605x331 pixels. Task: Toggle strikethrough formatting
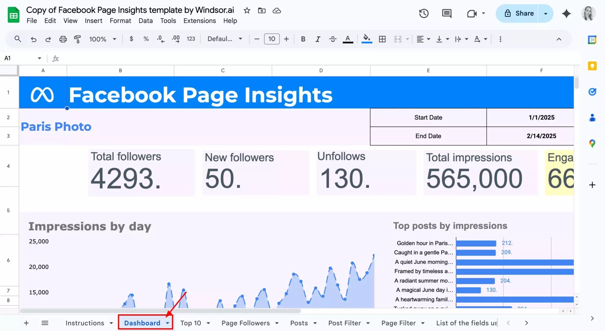pyautogui.click(x=332, y=39)
